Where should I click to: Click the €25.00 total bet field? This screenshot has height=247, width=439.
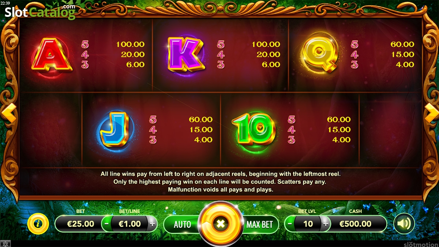pos(80,224)
